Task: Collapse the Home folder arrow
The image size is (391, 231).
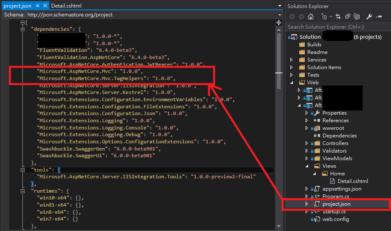Action: coord(314,174)
